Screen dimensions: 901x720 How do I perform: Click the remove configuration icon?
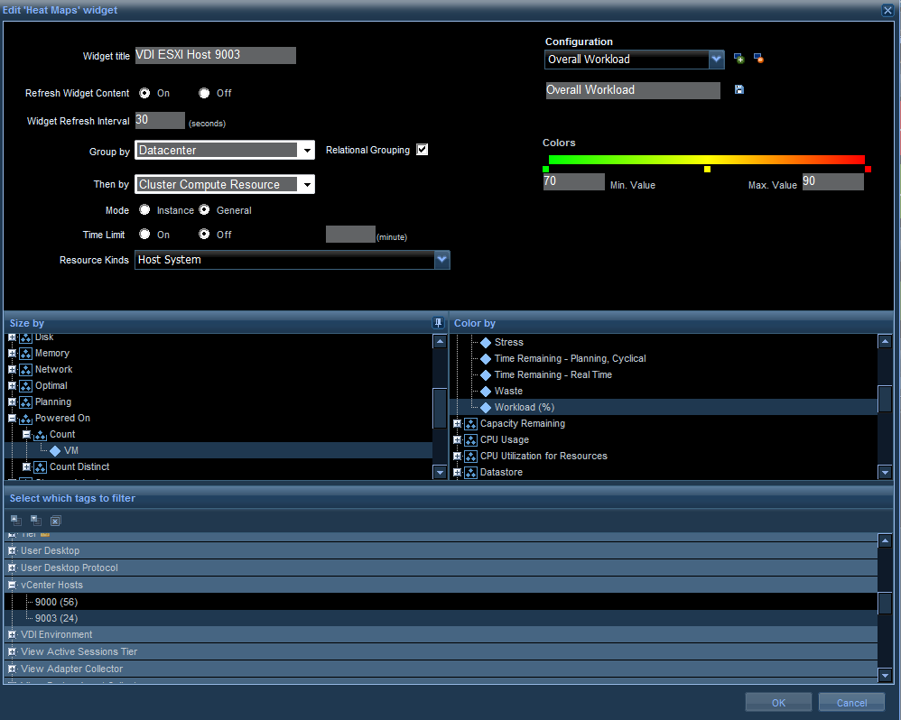758,60
